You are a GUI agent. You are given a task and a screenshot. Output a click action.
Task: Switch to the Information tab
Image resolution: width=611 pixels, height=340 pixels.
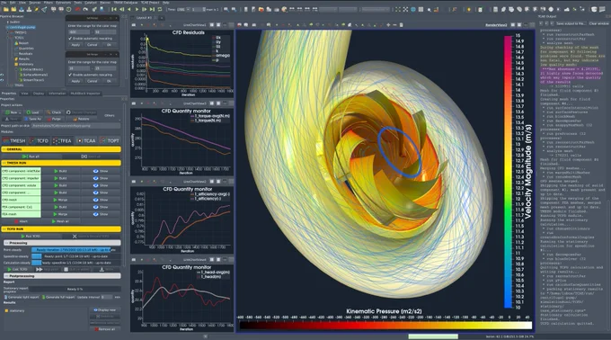pyautogui.click(x=58, y=94)
